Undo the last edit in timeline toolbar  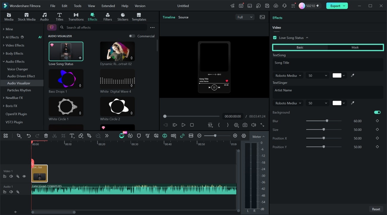tap(29, 136)
